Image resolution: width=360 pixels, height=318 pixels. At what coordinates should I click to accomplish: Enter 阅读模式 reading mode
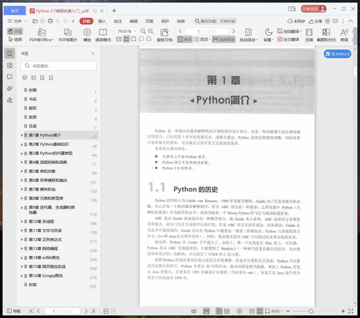(x=103, y=35)
